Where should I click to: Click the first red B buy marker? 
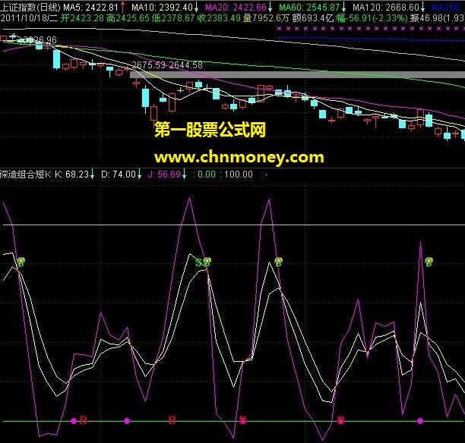coord(84,420)
